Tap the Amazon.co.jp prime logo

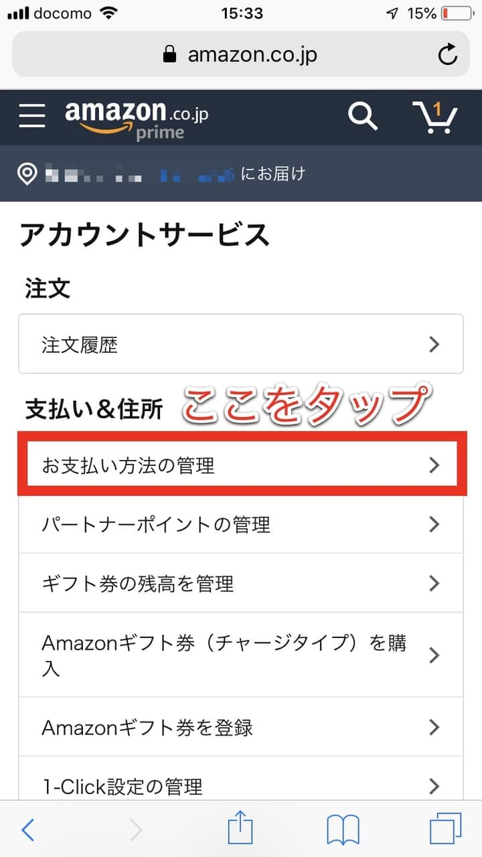pyautogui.click(x=137, y=119)
